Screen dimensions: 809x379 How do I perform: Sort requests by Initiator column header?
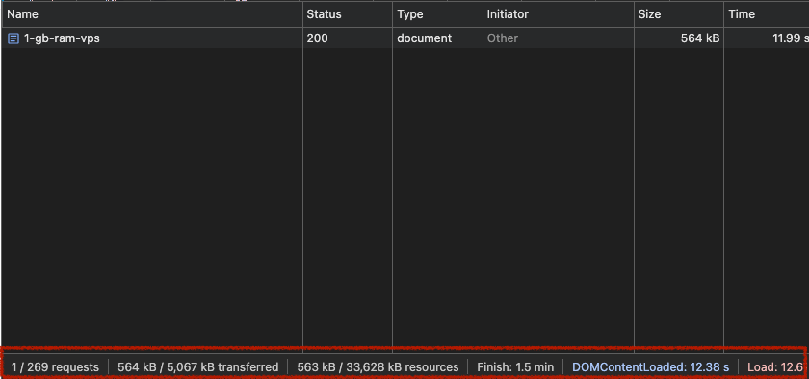(x=559, y=14)
